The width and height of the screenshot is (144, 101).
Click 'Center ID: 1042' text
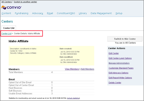click(16, 51)
